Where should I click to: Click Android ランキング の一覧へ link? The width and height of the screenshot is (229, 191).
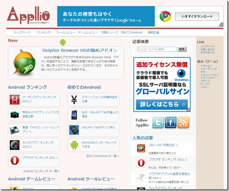tap(42, 171)
